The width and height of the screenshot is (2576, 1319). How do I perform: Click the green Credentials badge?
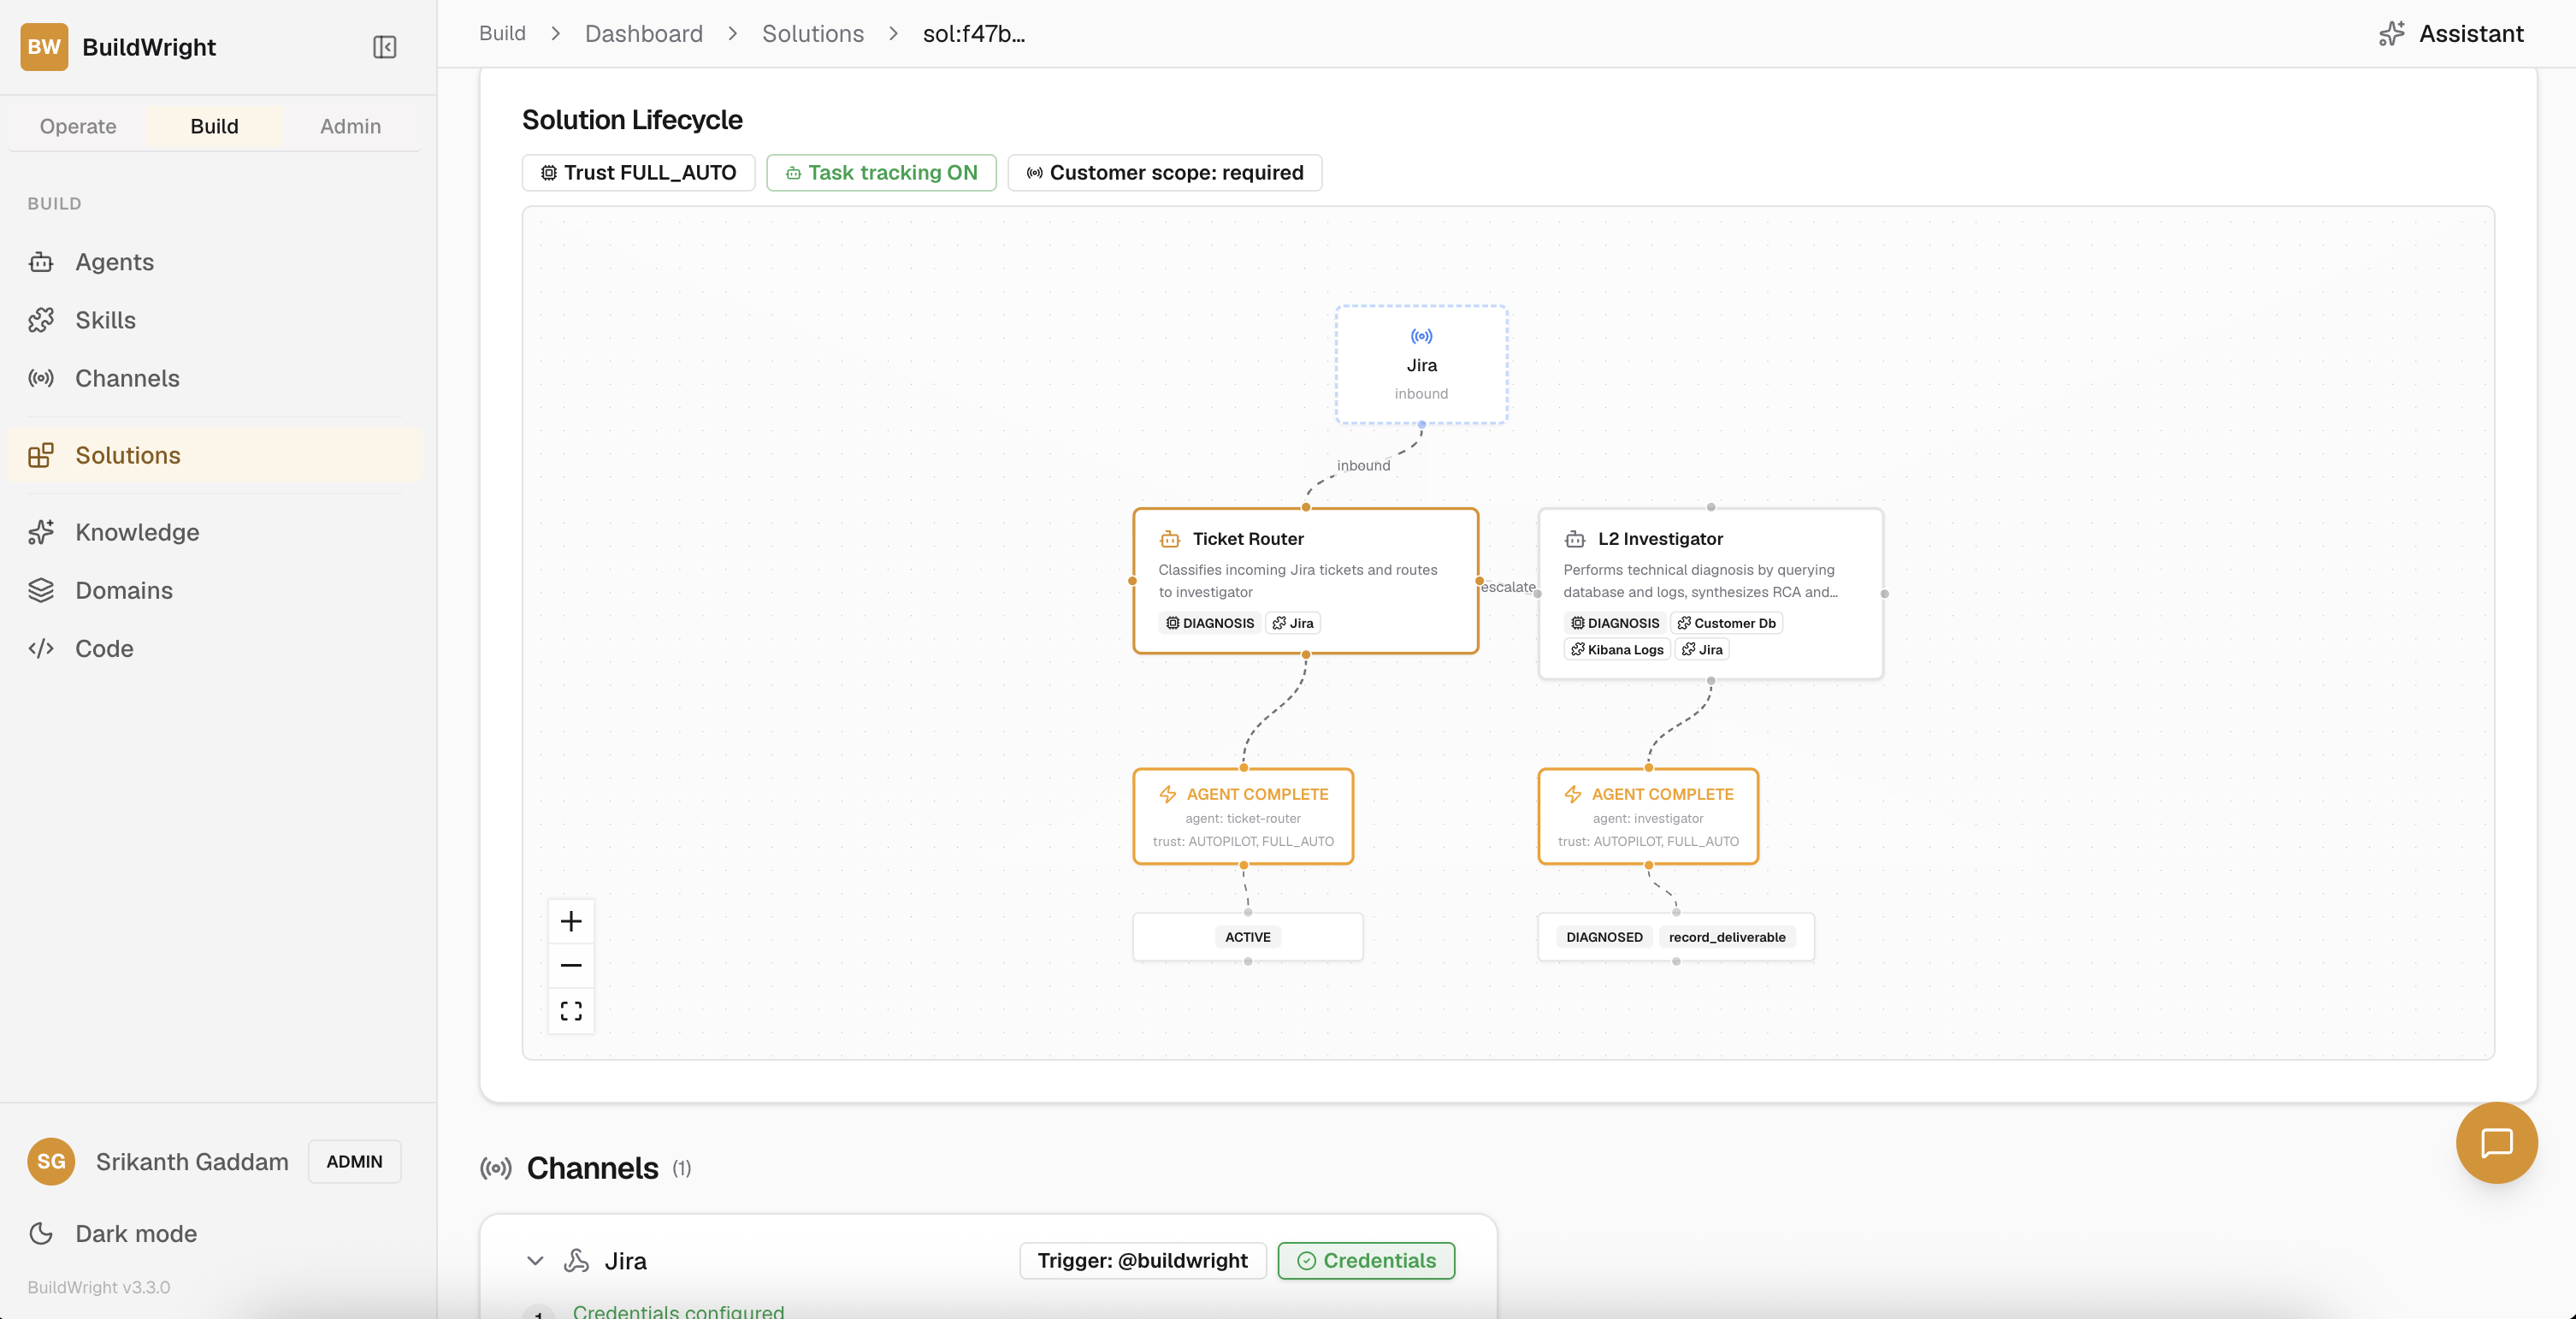pyautogui.click(x=1366, y=1260)
